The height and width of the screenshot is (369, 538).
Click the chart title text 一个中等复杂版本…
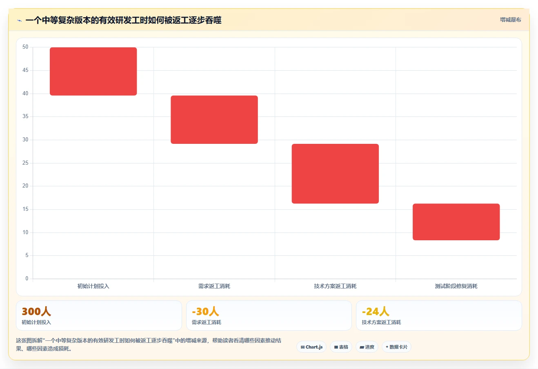click(x=123, y=20)
